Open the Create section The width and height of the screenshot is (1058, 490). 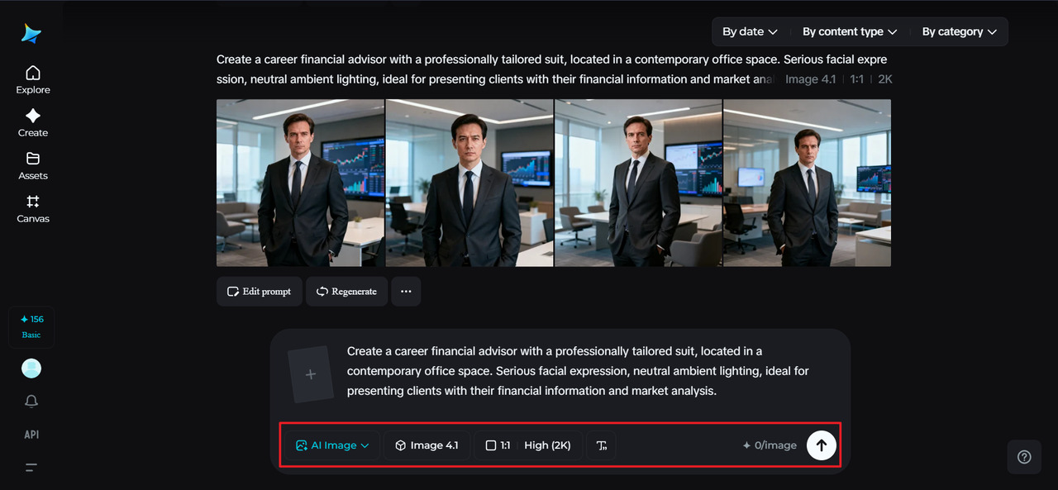(33, 123)
